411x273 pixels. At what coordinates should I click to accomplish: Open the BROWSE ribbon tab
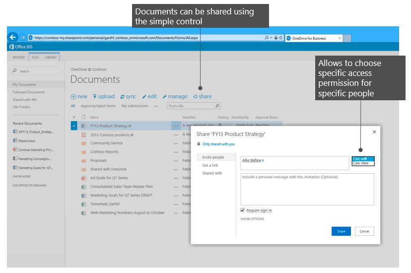pos(18,57)
